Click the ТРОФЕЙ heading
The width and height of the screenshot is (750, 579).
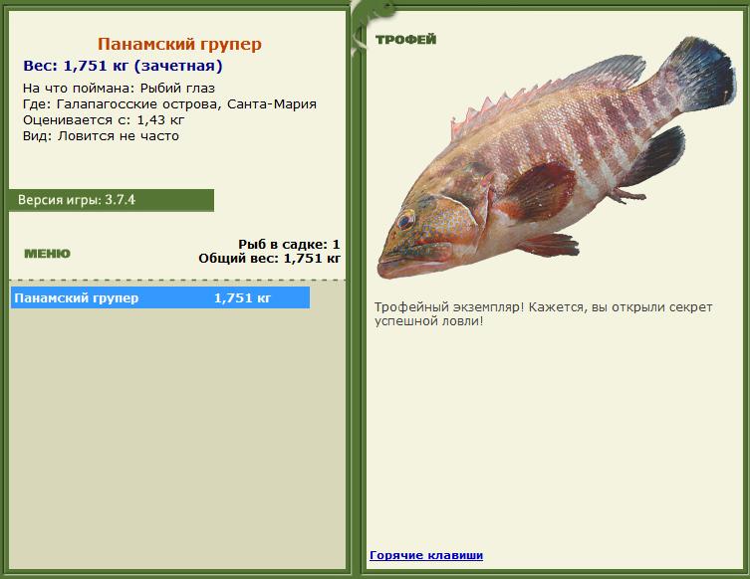tap(406, 40)
